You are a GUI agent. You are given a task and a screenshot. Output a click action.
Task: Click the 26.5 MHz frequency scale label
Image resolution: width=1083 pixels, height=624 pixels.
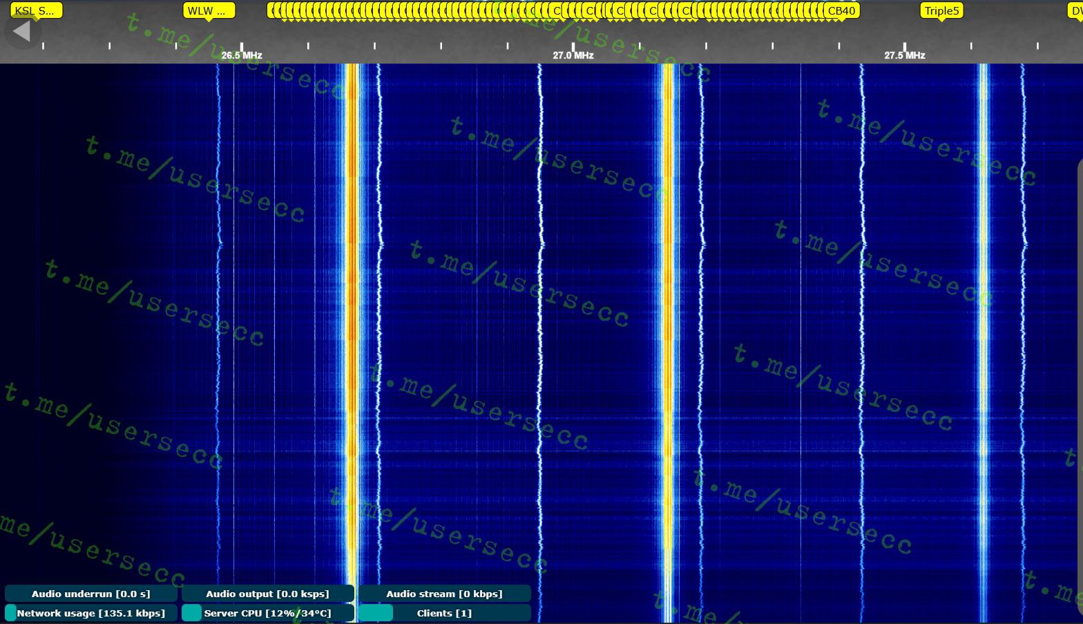click(x=242, y=55)
